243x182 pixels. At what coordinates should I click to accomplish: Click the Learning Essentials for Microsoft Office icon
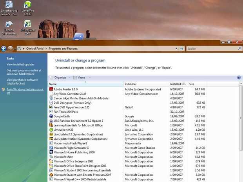51,125
